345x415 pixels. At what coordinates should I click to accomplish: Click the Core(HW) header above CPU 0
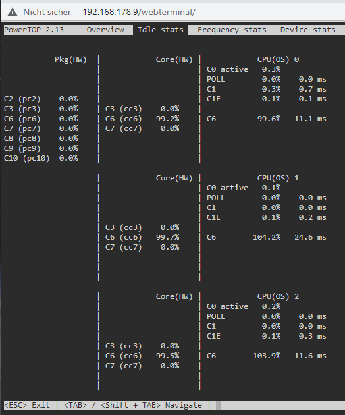174,59
